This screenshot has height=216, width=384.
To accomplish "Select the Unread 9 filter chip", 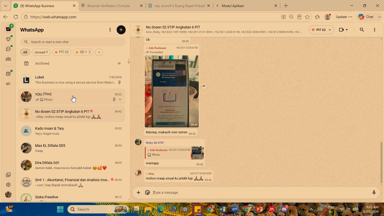I will 41,52.
